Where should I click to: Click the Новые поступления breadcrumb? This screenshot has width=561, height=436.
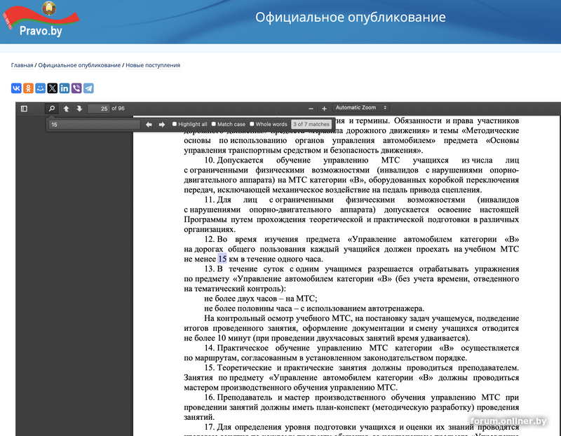153,65
